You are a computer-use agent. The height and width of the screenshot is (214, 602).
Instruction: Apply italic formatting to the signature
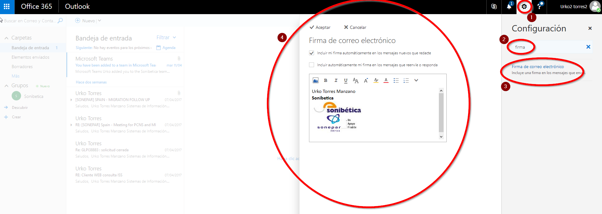tap(336, 80)
